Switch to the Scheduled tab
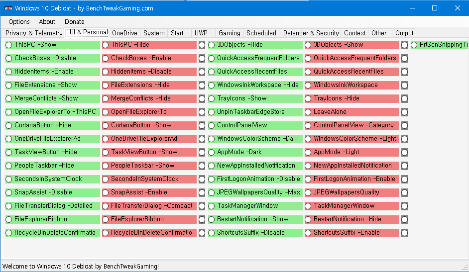The width and height of the screenshot is (469, 272). tap(261, 33)
